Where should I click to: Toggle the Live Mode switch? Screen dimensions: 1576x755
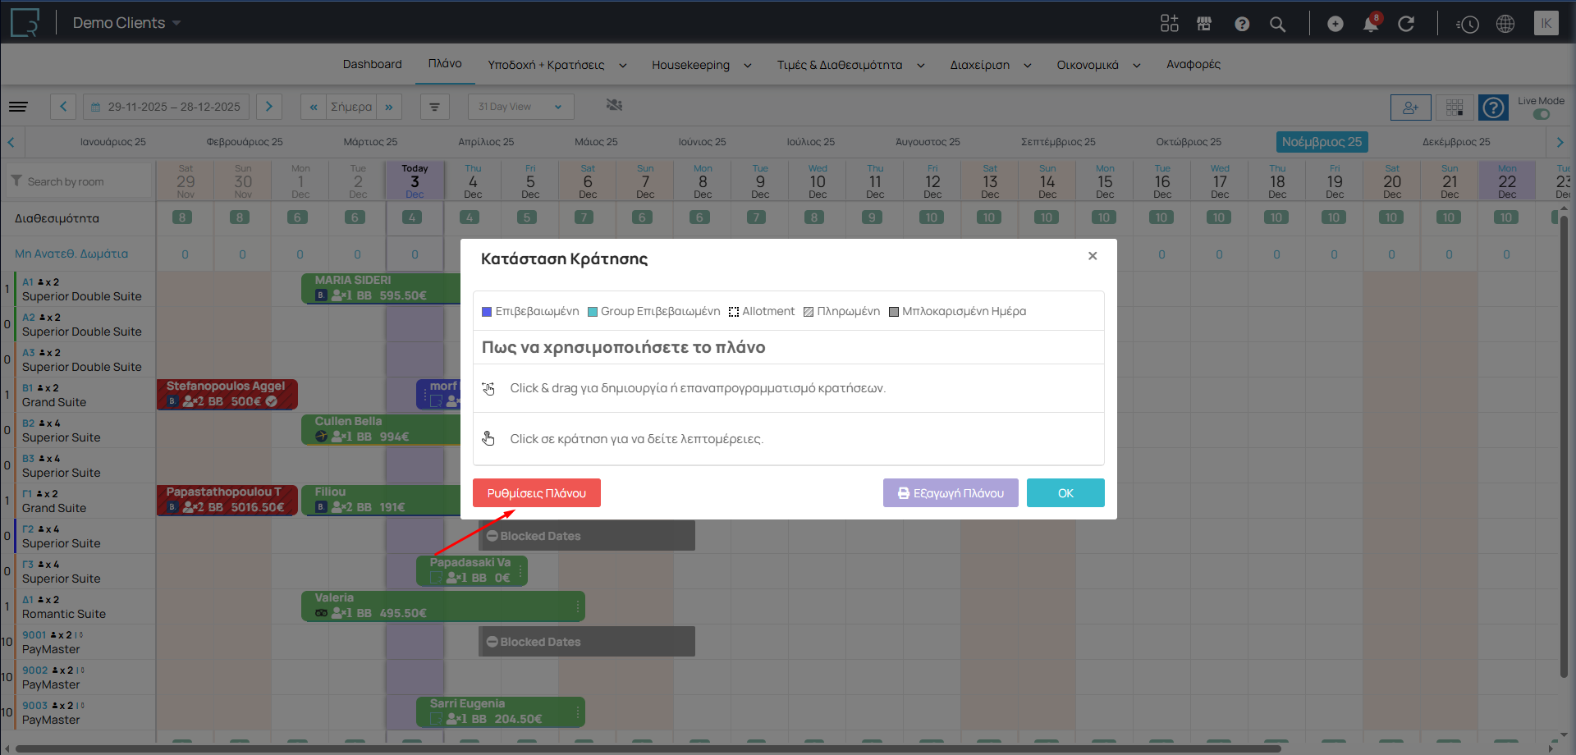1541,114
